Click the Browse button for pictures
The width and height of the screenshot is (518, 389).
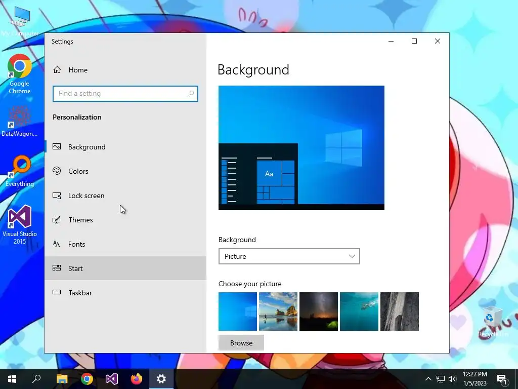coord(241,343)
